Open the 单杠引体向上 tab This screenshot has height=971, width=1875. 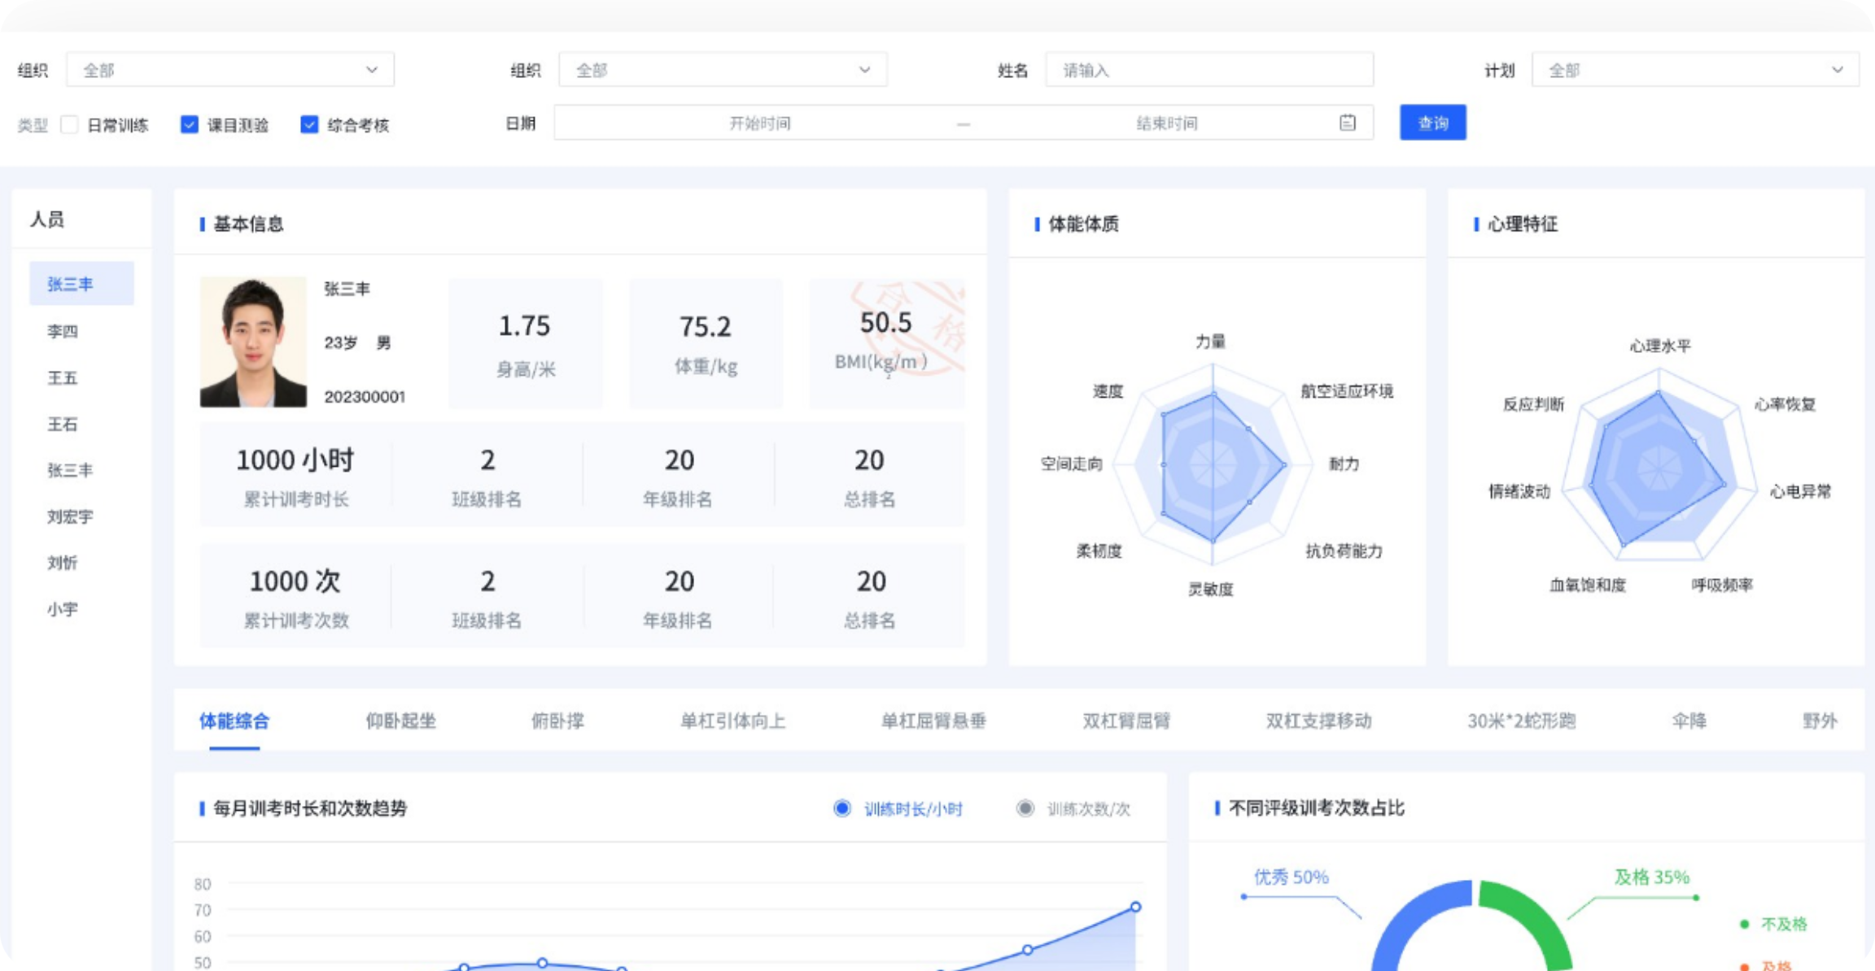click(x=732, y=721)
